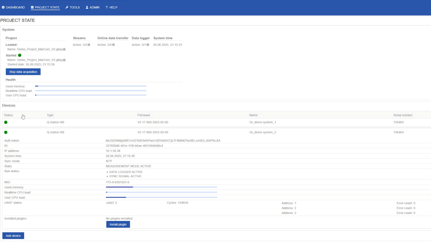Click the Add device button
The image size is (431, 242).
pyautogui.click(x=13, y=236)
